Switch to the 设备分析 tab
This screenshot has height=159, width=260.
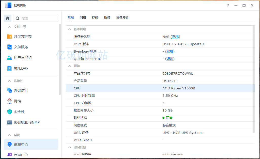coord(122,18)
